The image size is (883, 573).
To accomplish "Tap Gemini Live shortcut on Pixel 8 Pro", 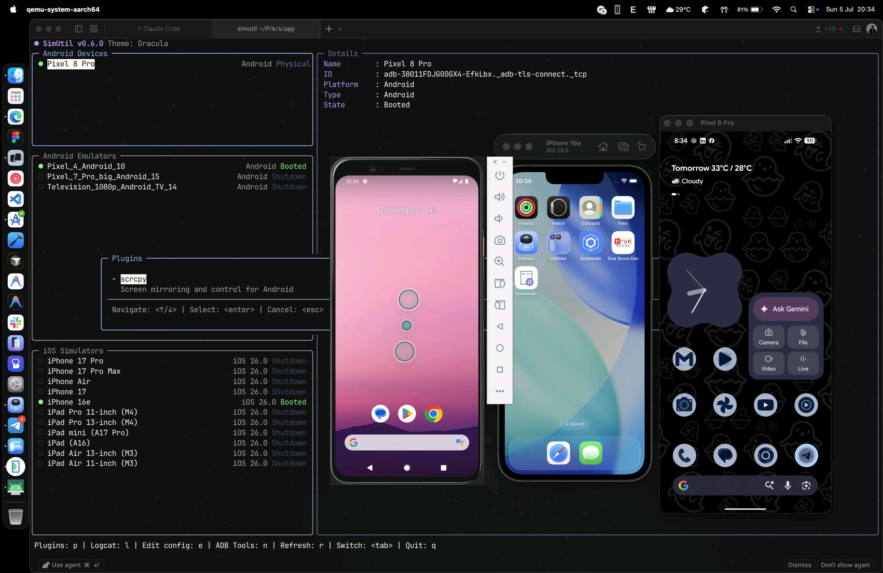I will point(803,363).
